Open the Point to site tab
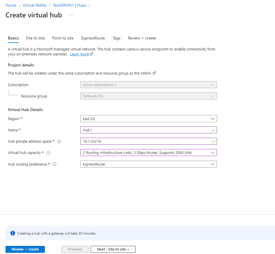Viewport: 275px width, 254px height. pyautogui.click(x=63, y=38)
